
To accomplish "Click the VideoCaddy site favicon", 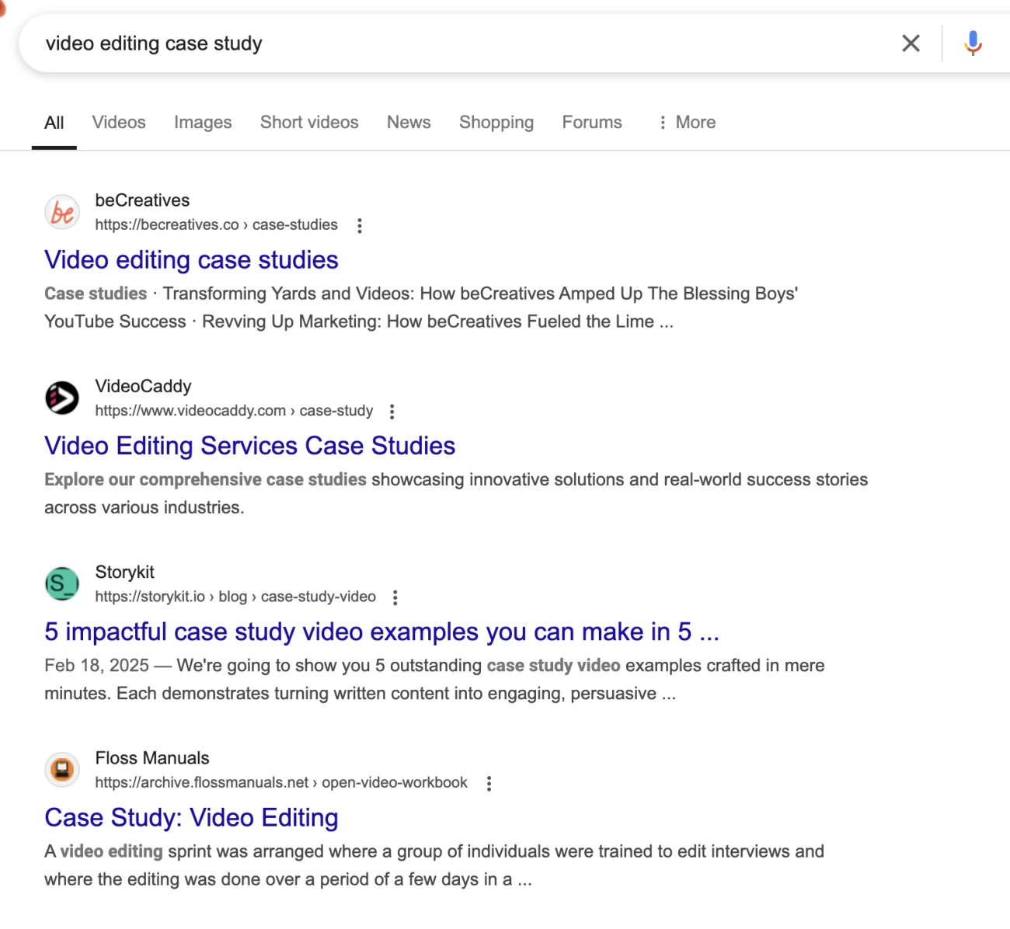I will [62, 398].
